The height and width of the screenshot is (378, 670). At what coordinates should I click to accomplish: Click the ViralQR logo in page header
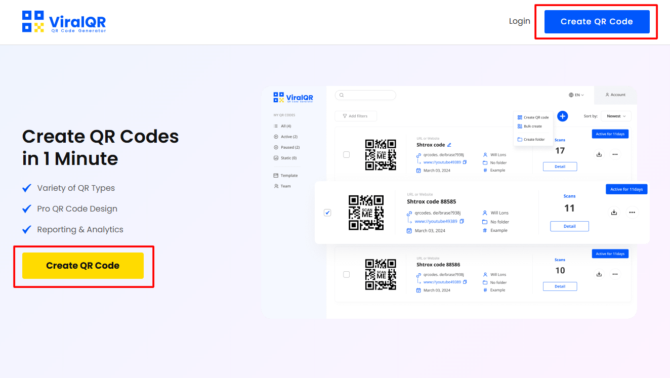click(x=64, y=22)
